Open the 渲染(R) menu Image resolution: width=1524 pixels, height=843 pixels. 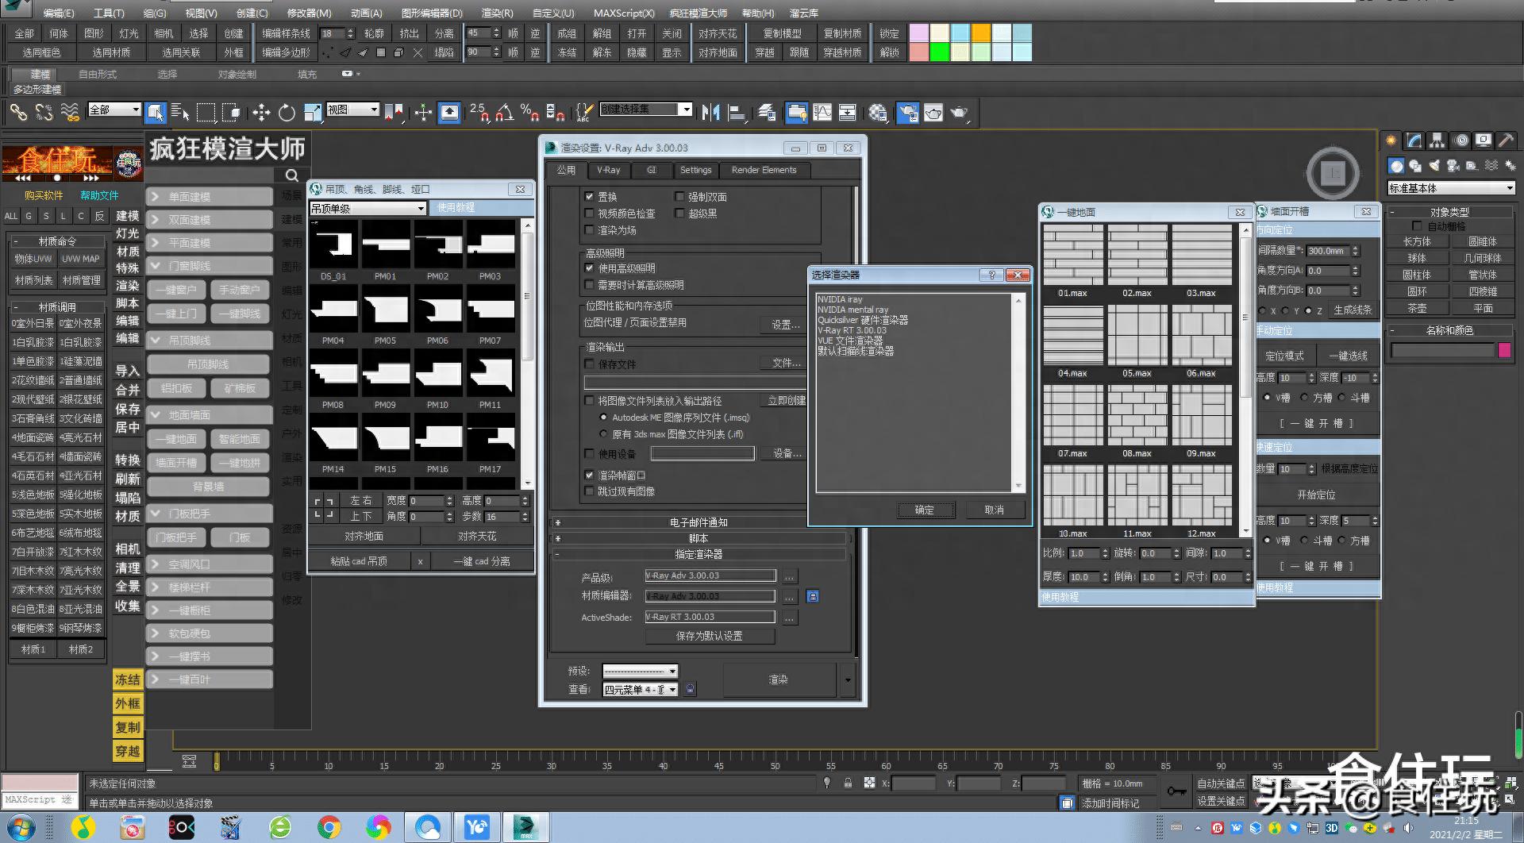click(x=497, y=13)
